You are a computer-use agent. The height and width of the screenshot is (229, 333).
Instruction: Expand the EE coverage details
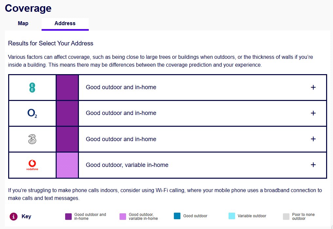tap(313, 87)
